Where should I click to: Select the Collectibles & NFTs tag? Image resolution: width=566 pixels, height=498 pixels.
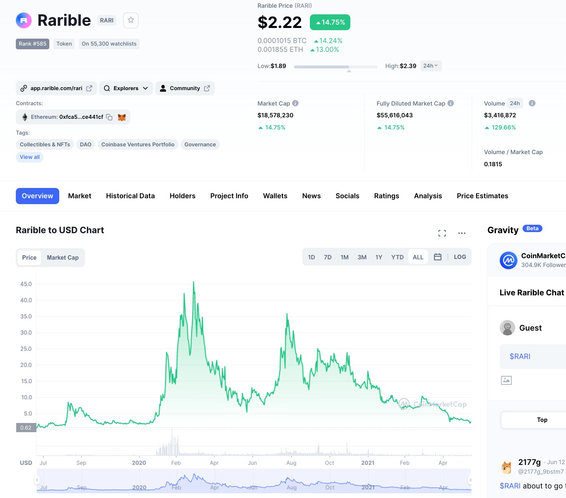[45, 145]
